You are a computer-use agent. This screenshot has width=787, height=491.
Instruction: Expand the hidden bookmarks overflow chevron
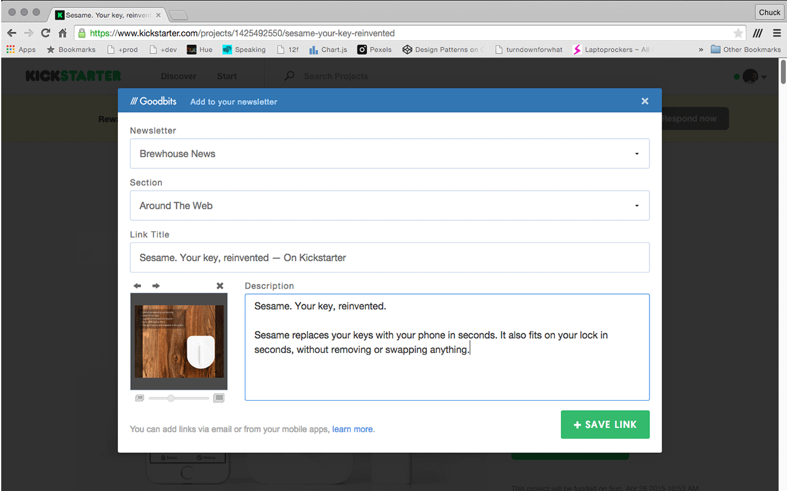(x=701, y=50)
